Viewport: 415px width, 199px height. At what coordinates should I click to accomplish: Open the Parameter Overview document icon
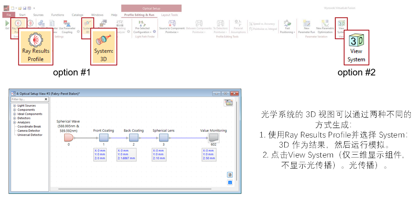[x=52, y=23]
